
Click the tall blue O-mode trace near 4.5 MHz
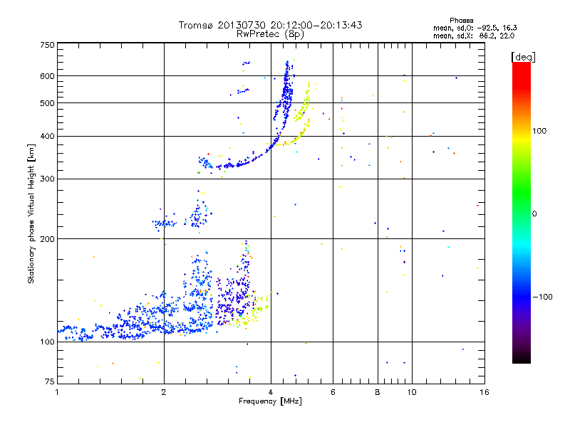pyautogui.click(x=286, y=95)
